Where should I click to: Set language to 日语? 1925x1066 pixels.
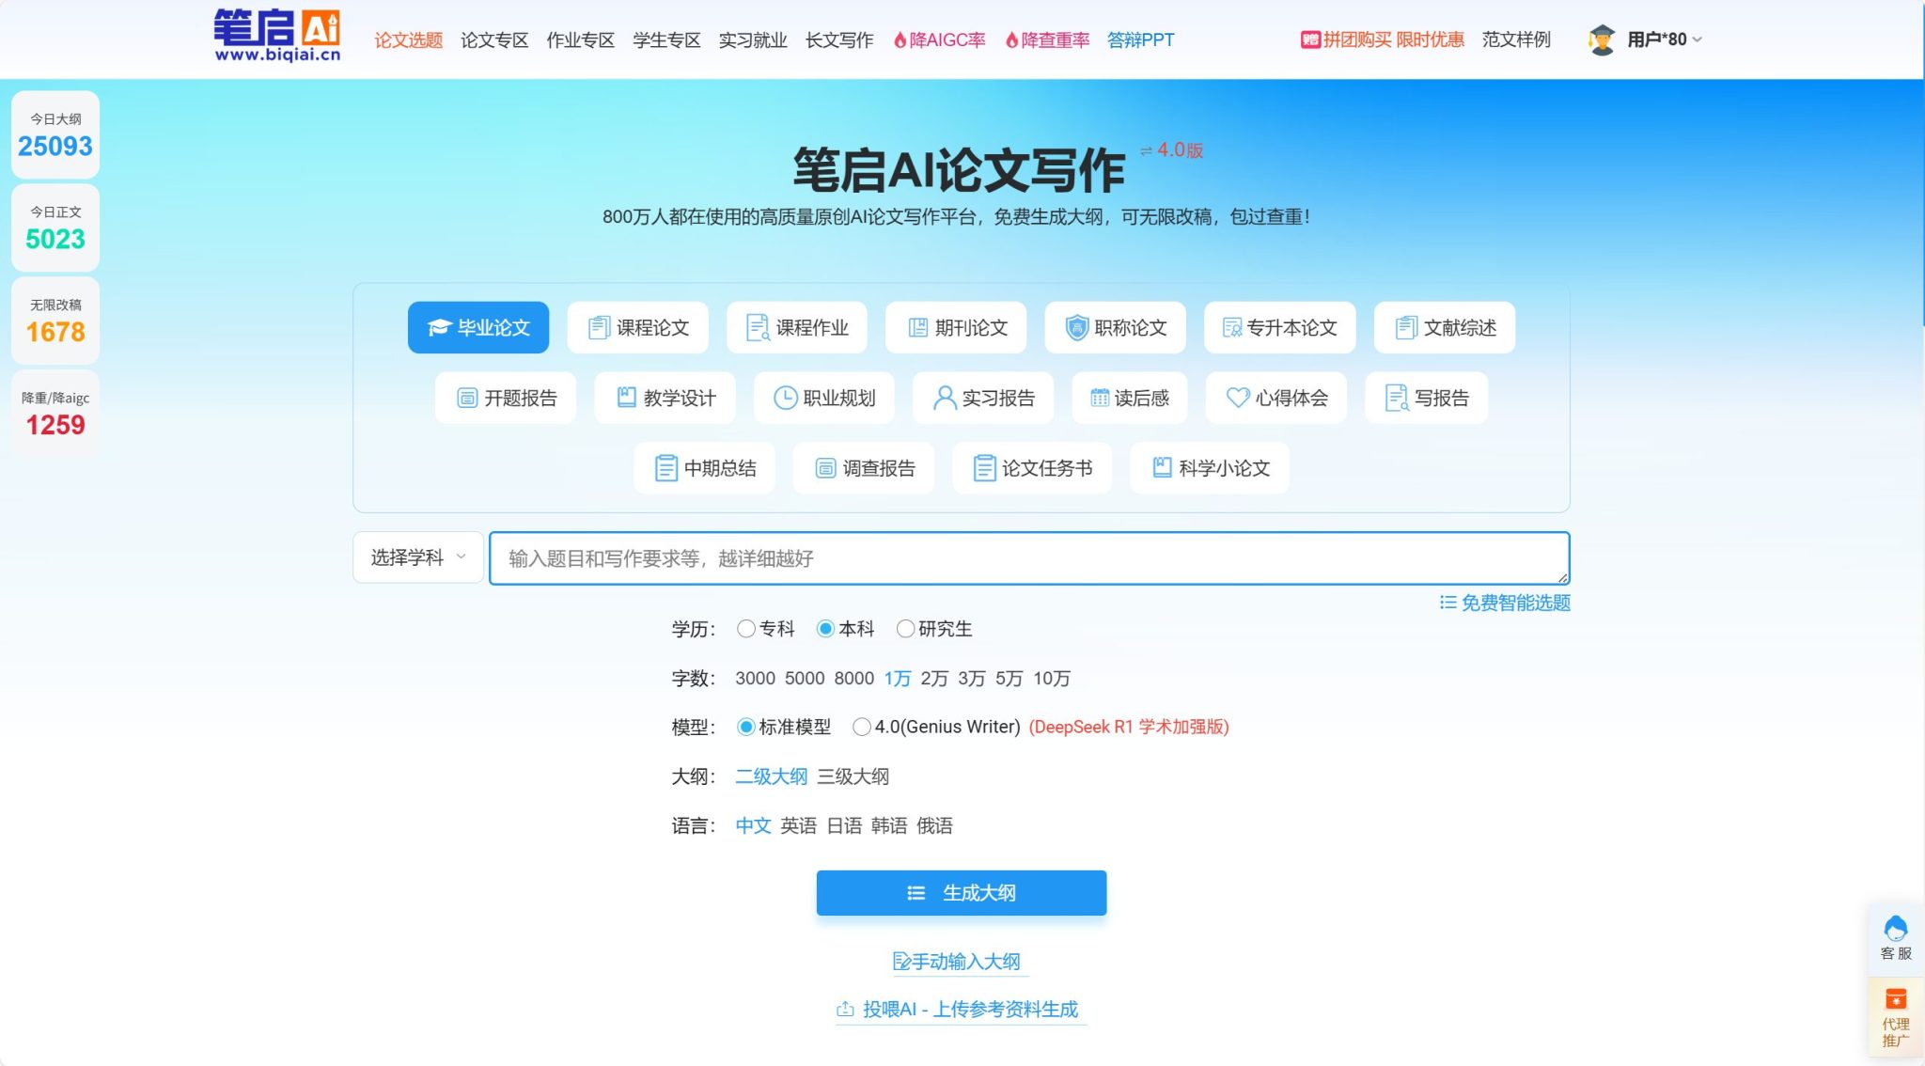844,825
